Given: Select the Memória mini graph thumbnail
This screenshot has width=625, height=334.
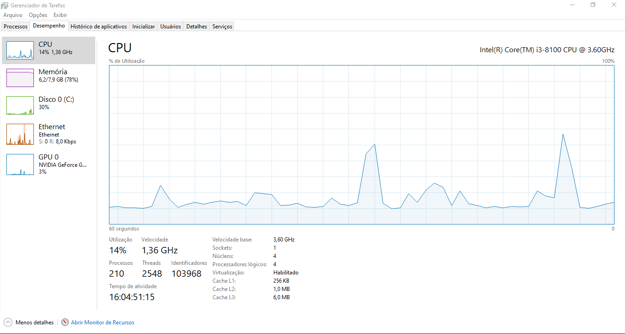Looking at the screenshot, I should [x=20, y=78].
